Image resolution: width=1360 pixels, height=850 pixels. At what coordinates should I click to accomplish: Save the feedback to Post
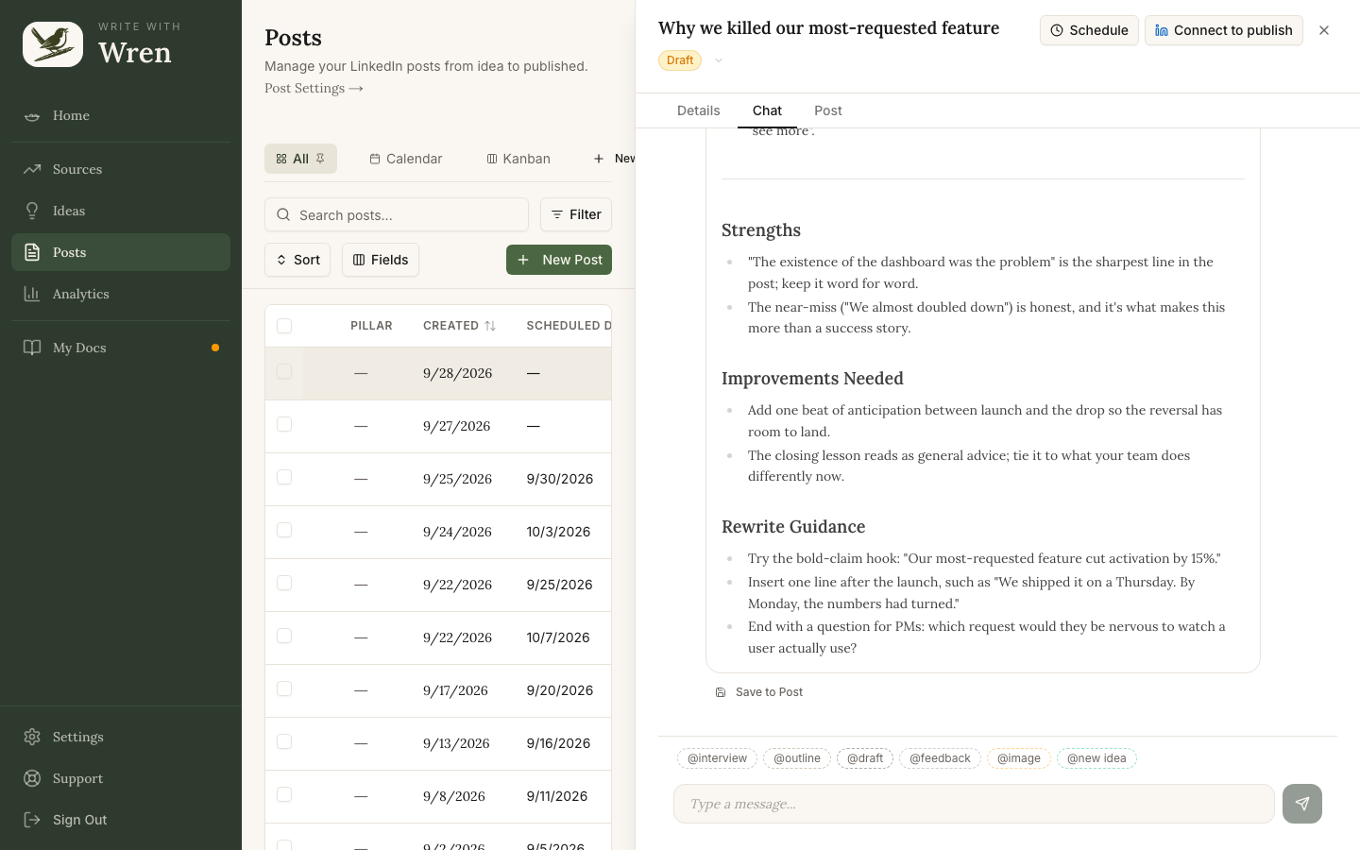coord(759,692)
